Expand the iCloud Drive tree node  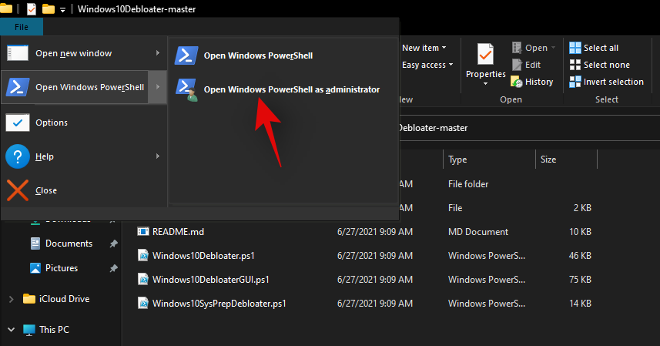click(11, 299)
